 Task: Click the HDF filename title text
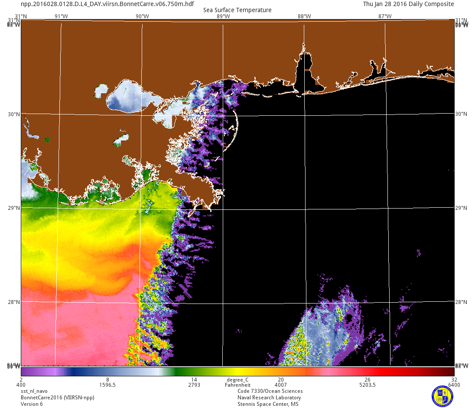[x=107, y=4]
